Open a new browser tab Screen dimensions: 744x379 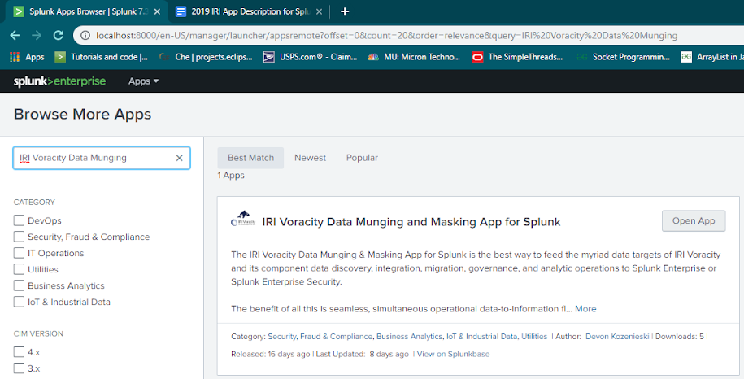coord(345,12)
